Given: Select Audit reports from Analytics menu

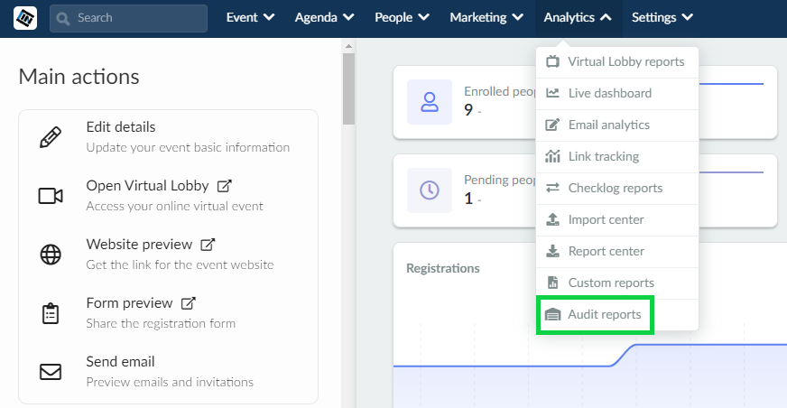Looking at the screenshot, I should (595, 315).
